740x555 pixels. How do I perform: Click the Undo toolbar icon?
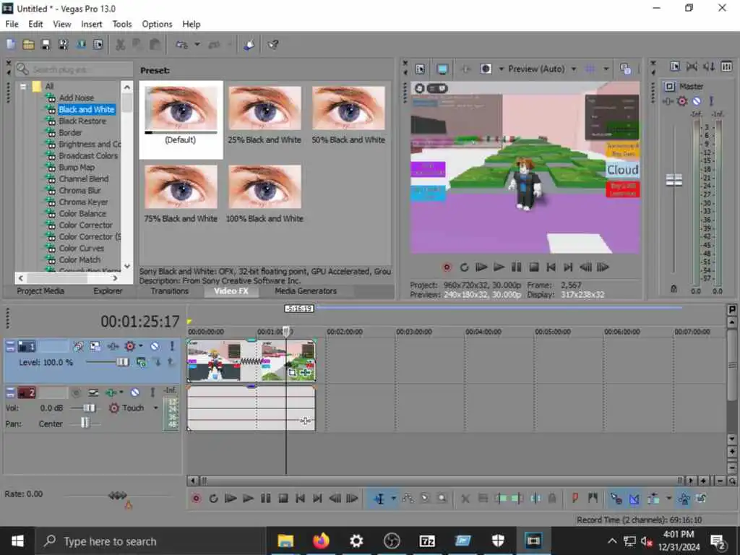click(181, 45)
